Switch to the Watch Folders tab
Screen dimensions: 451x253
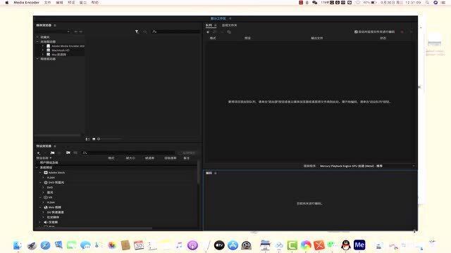(x=229, y=25)
